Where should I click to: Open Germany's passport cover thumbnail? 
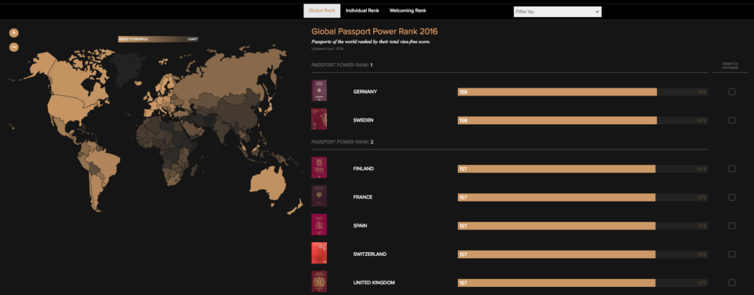[319, 90]
